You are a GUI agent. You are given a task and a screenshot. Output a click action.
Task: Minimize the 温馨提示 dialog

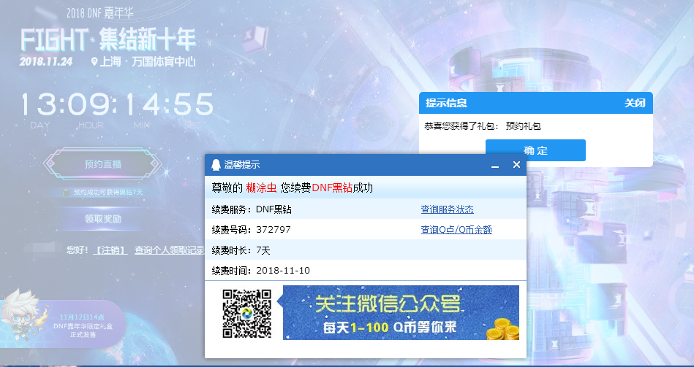tap(495, 165)
